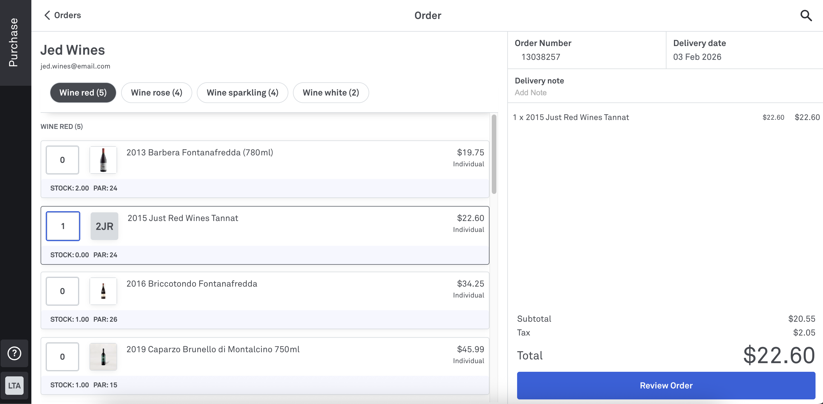Click Add Note under Delivery note
The height and width of the screenshot is (404, 823).
pyautogui.click(x=531, y=93)
